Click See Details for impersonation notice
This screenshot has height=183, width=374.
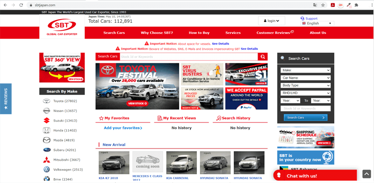(x=249, y=49)
